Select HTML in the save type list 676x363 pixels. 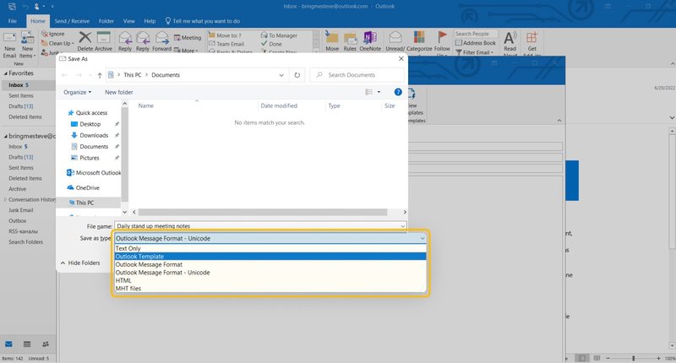pyautogui.click(x=270, y=280)
